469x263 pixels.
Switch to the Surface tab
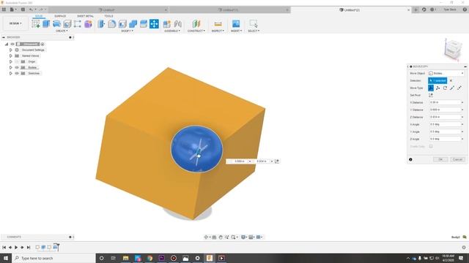click(60, 16)
